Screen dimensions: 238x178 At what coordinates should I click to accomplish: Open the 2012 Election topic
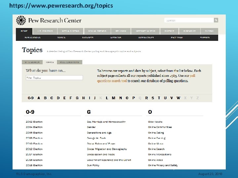point(34,149)
